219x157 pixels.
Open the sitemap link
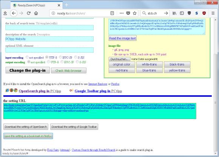click(65, 150)
